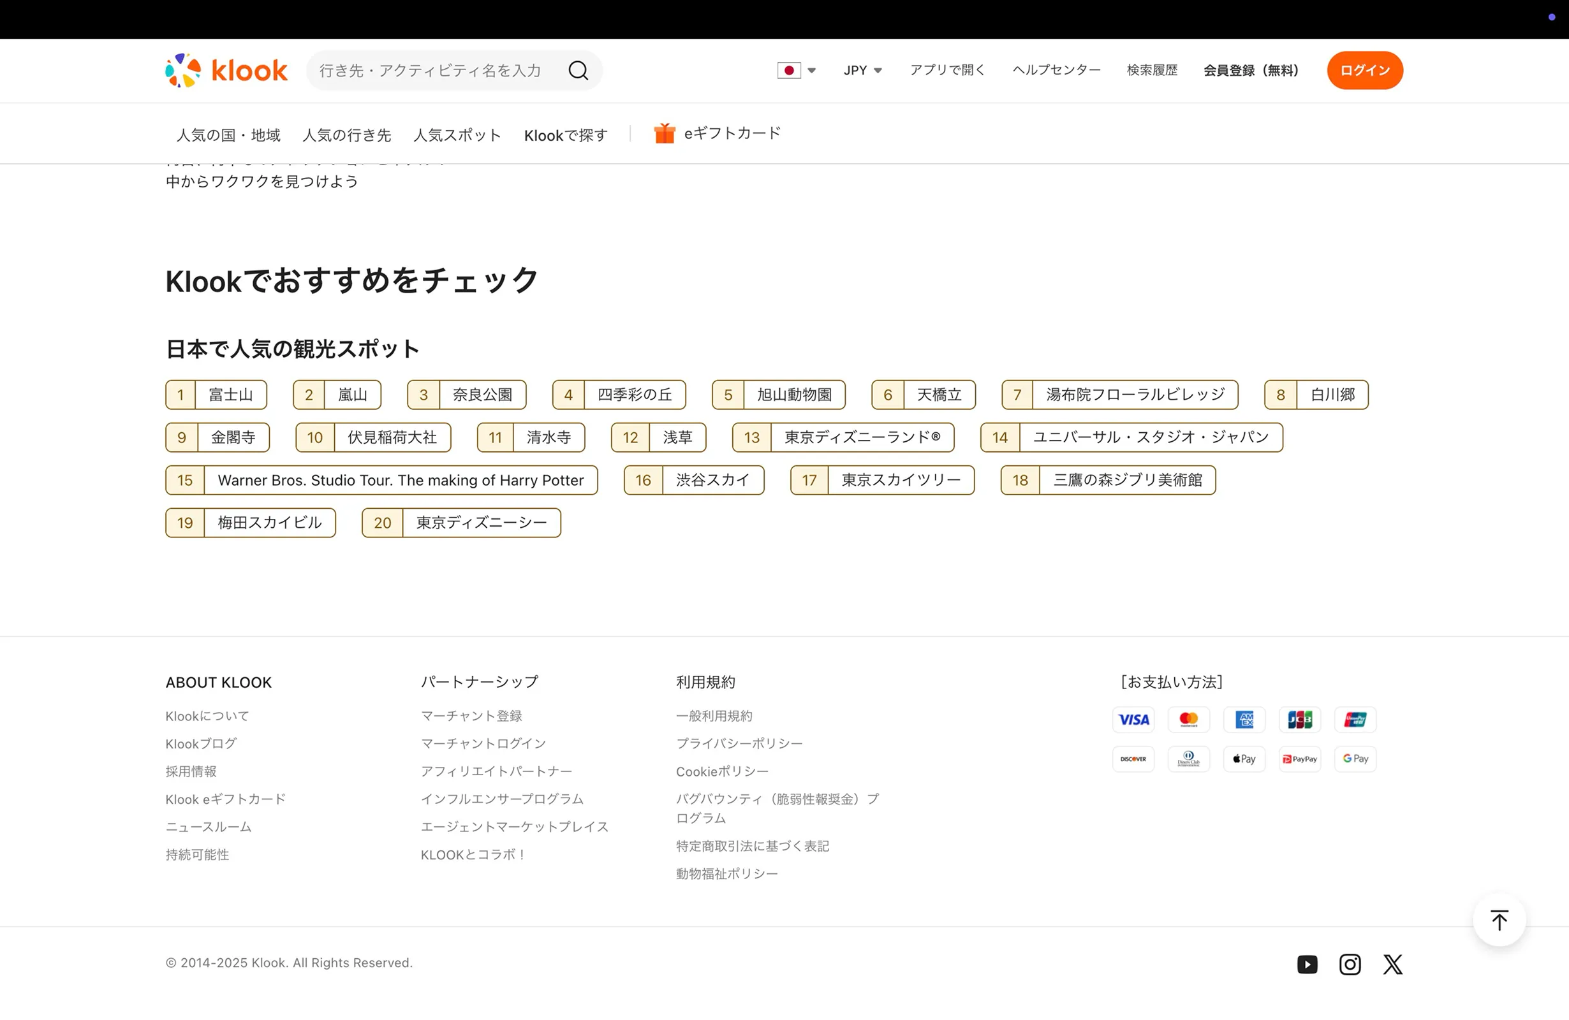Screen dimensions: 1569x1020
Task: Open Klookで探す menu
Action: 566,135
